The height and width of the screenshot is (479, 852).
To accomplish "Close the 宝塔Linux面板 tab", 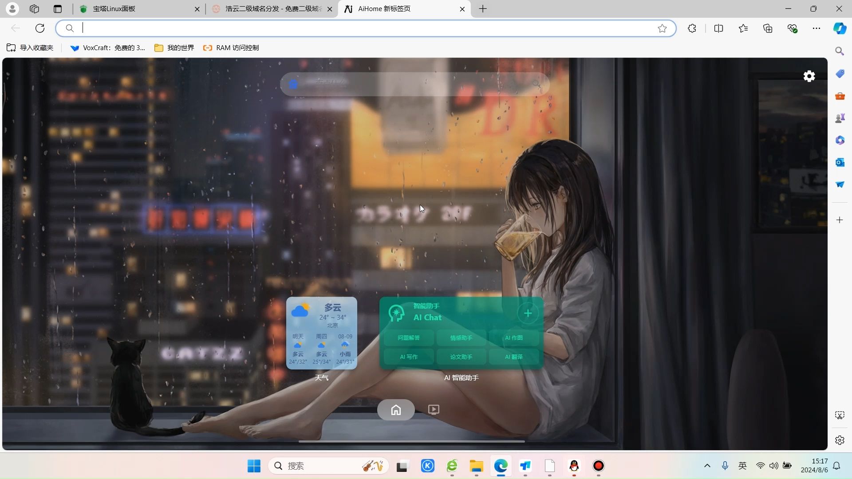I will [x=197, y=9].
